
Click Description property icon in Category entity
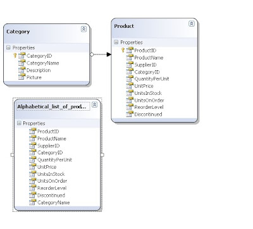[22, 70]
